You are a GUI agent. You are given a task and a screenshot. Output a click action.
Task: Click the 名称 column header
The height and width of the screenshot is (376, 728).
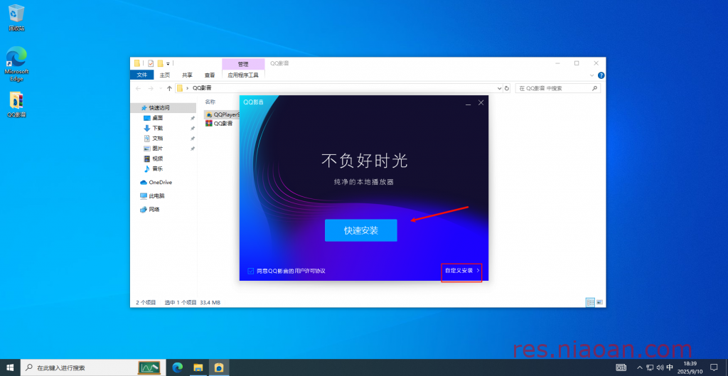[x=210, y=102]
